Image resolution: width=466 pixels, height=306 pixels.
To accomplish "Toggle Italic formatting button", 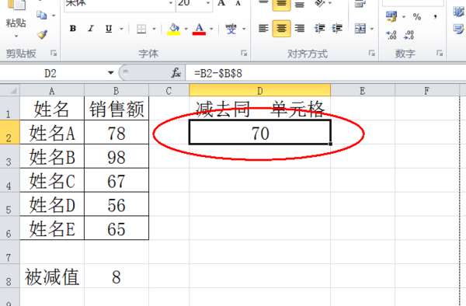I will (x=91, y=29).
